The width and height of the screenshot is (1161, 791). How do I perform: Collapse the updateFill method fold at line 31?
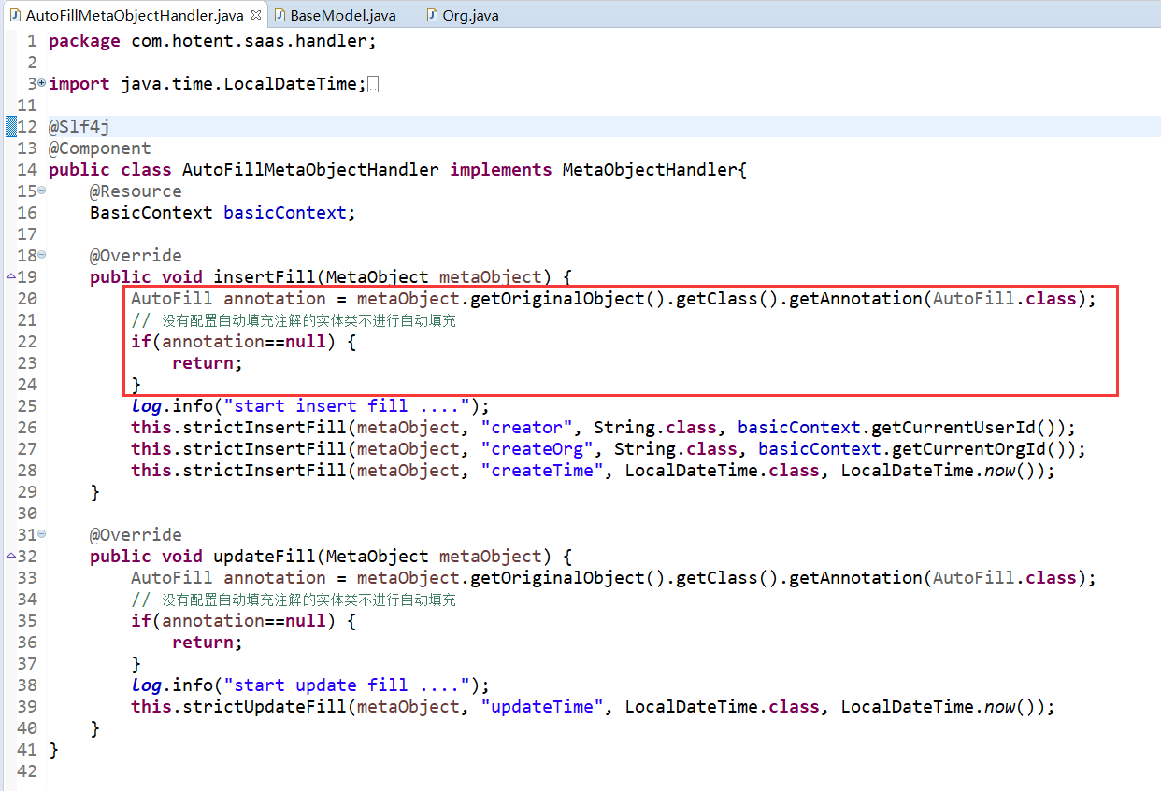pyautogui.click(x=41, y=534)
